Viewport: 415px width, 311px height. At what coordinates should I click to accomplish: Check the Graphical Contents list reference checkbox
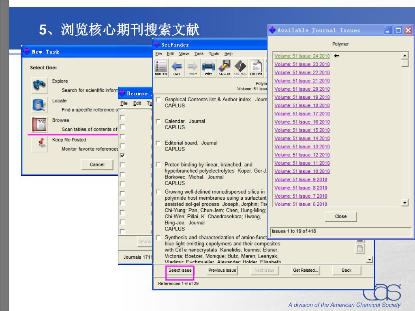tap(158, 100)
